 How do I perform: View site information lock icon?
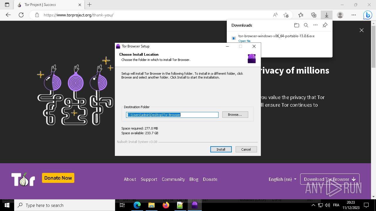click(x=37, y=15)
